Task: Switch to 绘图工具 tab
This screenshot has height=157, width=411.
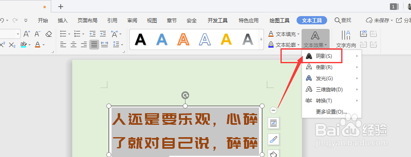Action: coord(279,20)
